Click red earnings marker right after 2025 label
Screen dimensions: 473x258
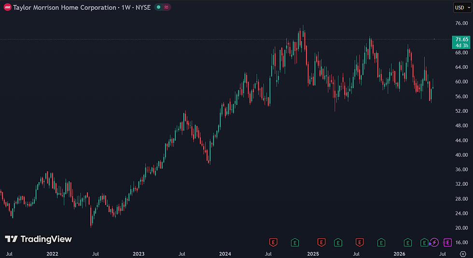(x=321, y=242)
